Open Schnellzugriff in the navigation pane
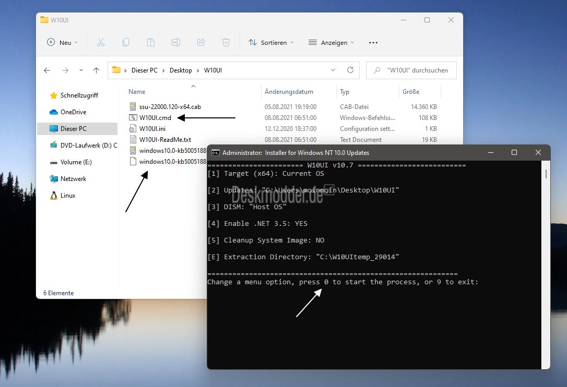Screen dimensions: 567x387 point(79,95)
